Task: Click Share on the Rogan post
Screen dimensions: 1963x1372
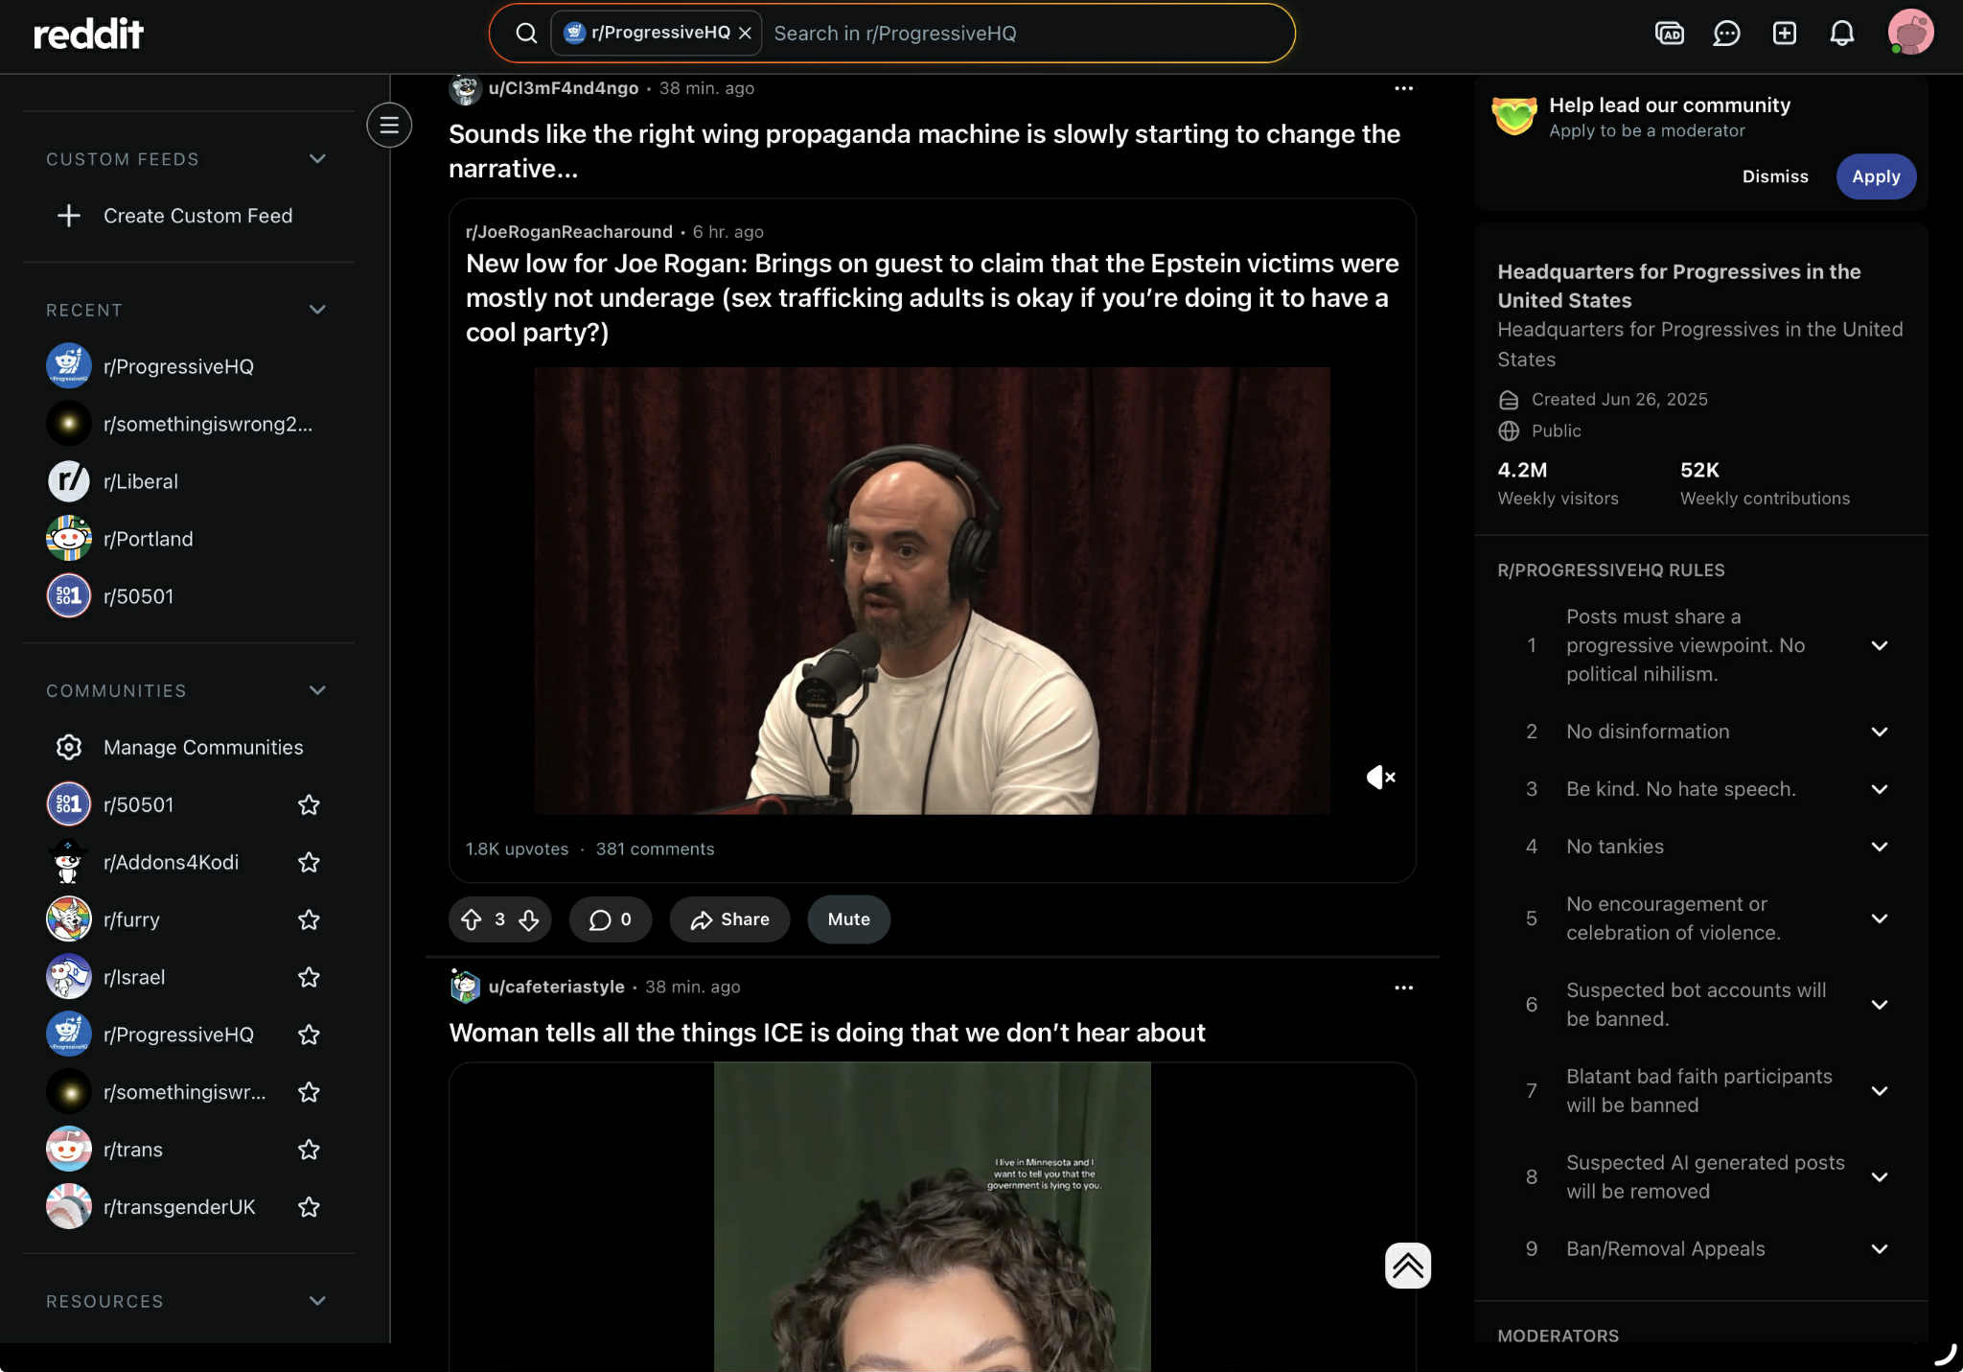Action: coord(729,919)
